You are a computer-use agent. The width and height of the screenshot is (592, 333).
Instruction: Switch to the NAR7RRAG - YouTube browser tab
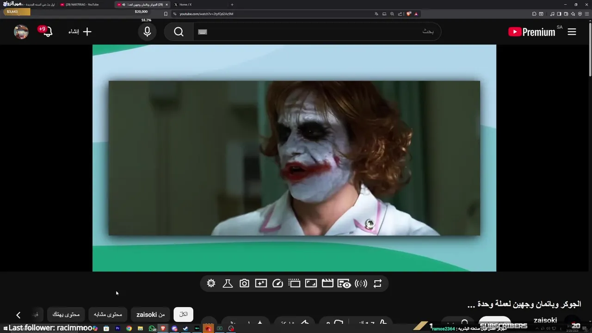pyautogui.click(x=82, y=5)
